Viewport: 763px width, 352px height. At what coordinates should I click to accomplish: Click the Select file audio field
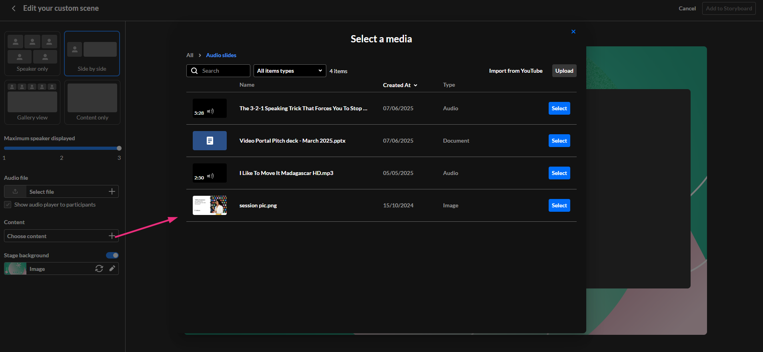(x=61, y=191)
